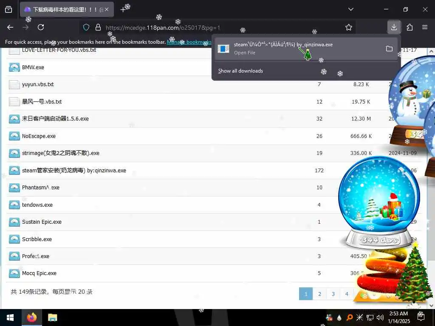The height and width of the screenshot is (326, 435).
Task: Click the page scrollbar up arrow
Action: (x=431, y=51)
